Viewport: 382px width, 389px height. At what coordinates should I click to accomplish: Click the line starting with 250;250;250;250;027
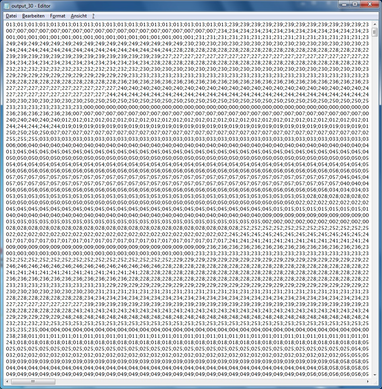187,132
